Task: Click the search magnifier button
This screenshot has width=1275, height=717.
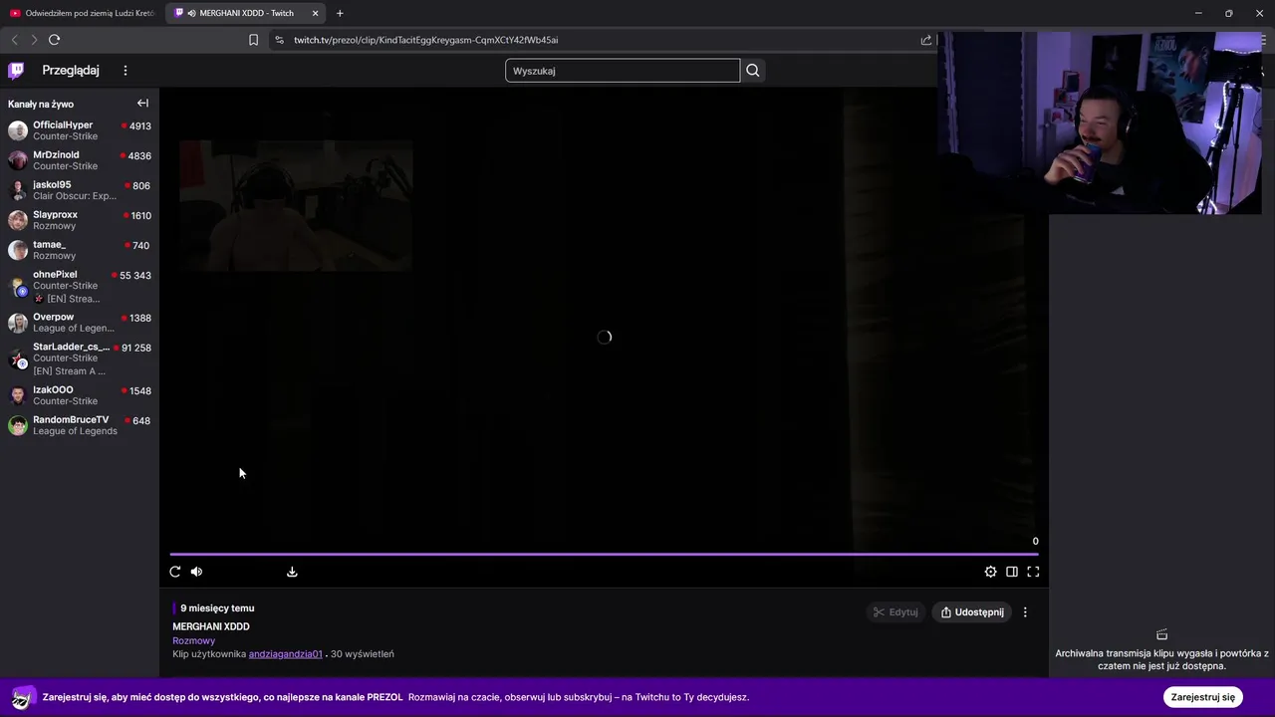Action: tap(753, 71)
